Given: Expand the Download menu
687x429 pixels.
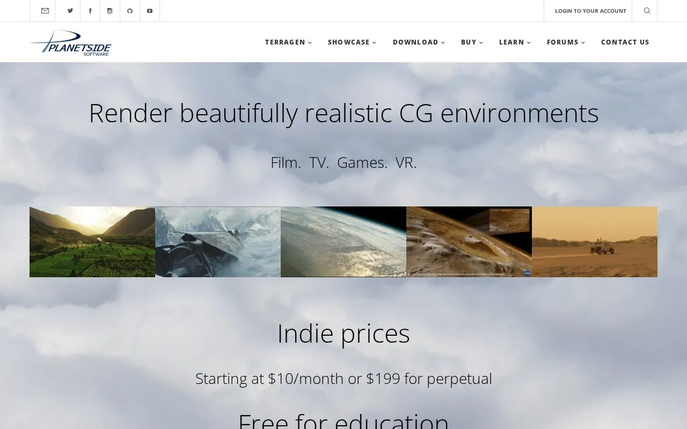Looking at the screenshot, I should [x=419, y=42].
